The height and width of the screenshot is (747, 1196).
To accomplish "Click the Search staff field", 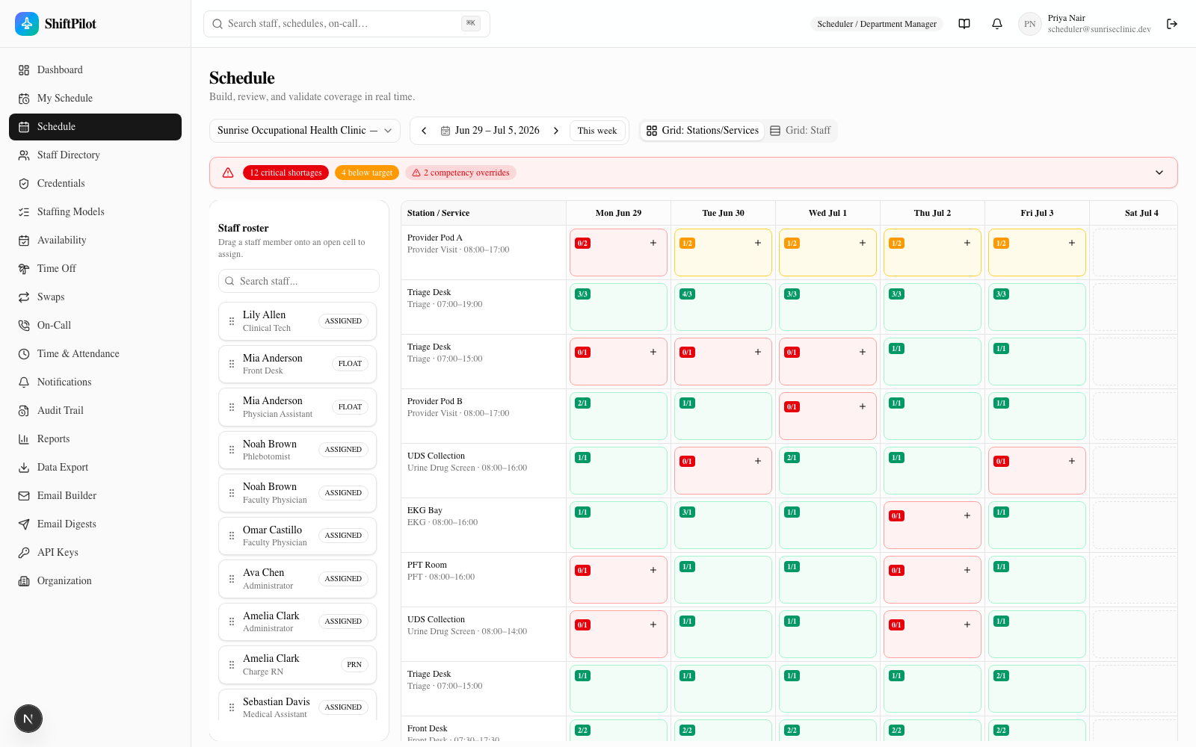I will [299, 281].
